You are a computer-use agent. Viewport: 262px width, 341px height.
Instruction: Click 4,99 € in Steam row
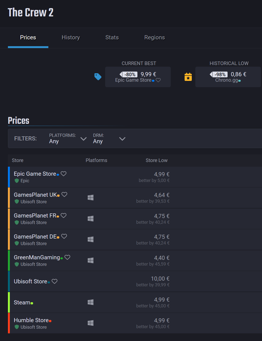162,300
